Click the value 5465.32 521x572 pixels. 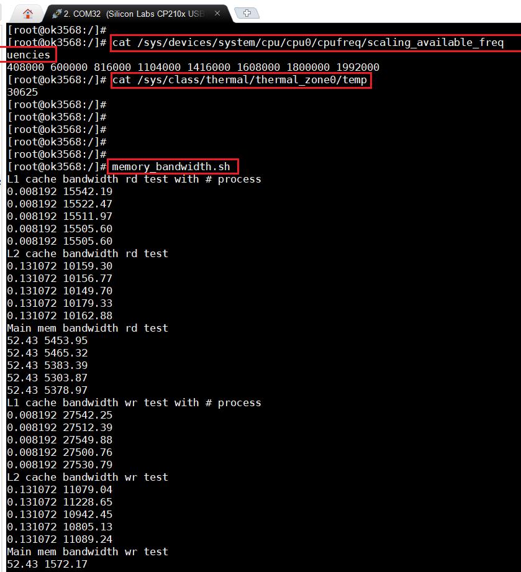point(66,353)
